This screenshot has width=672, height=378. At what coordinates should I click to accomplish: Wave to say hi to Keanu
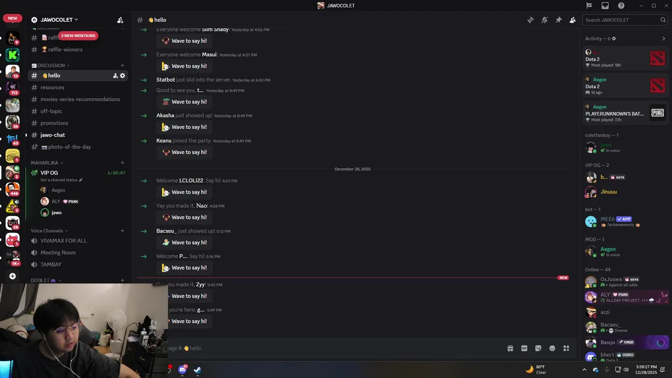click(x=184, y=152)
